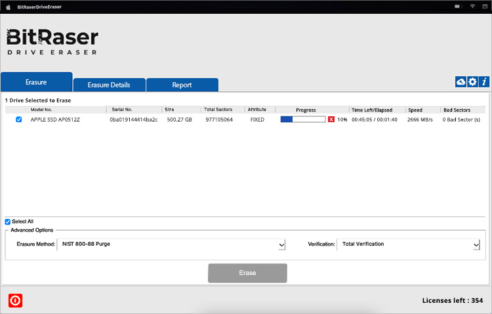Click the Time Left/Elapsed column header

click(372, 110)
